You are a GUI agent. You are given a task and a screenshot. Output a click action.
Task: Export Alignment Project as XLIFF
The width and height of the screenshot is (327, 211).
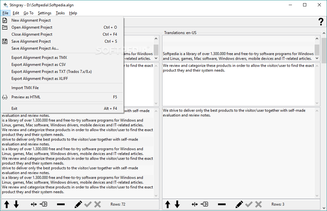click(62, 79)
